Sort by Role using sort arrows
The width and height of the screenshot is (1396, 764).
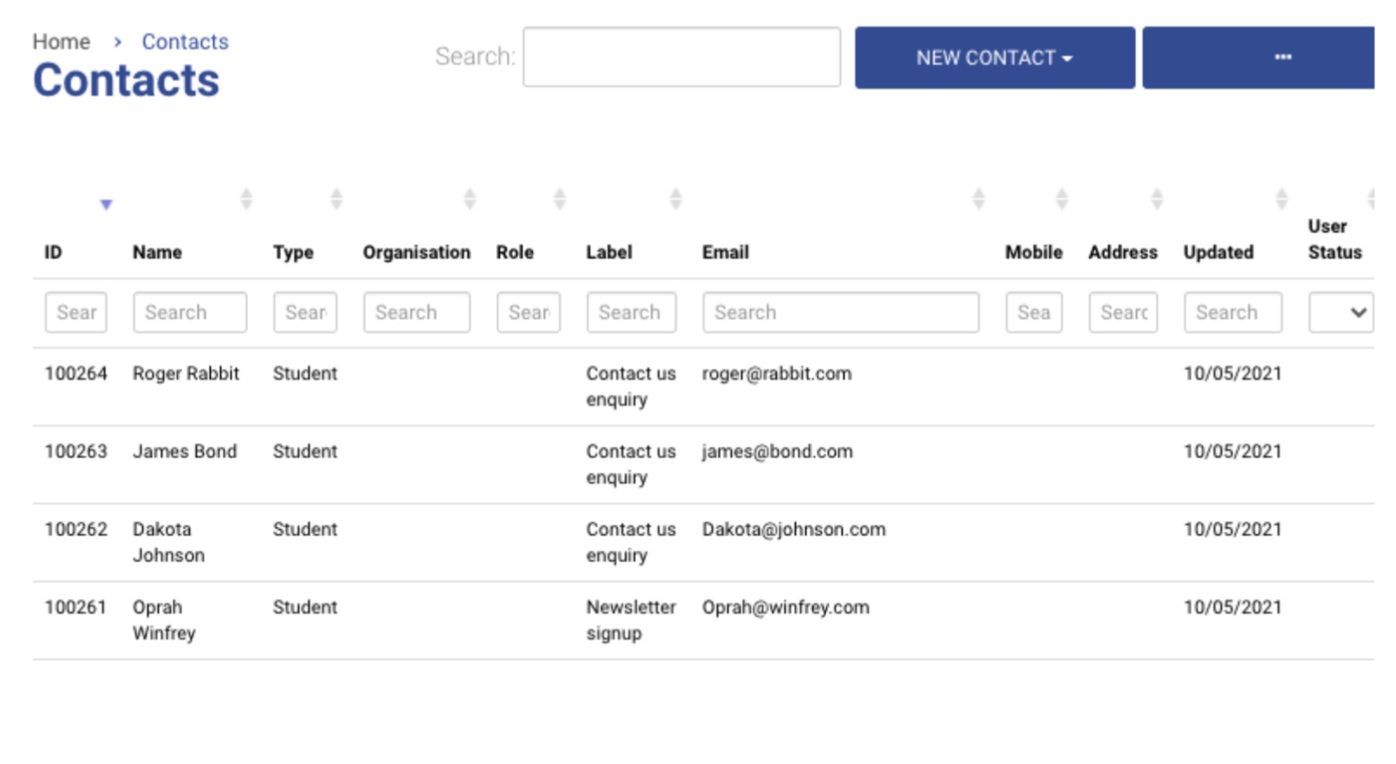click(560, 199)
